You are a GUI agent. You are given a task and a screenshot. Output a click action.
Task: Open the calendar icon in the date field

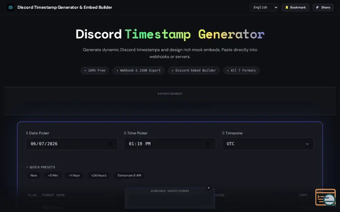[x=110, y=144]
